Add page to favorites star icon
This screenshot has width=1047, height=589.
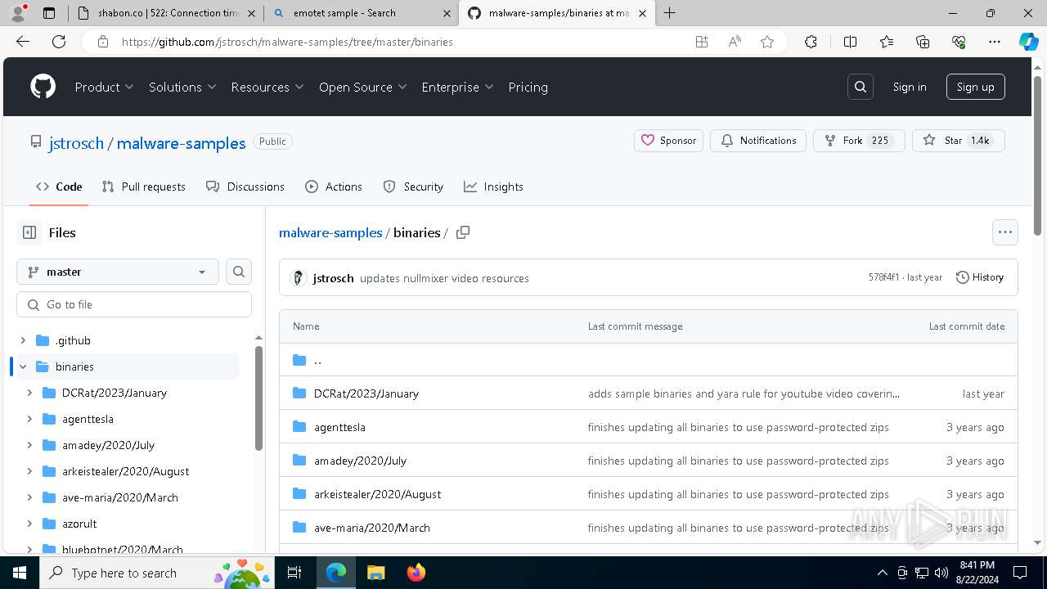coord(767,42)
